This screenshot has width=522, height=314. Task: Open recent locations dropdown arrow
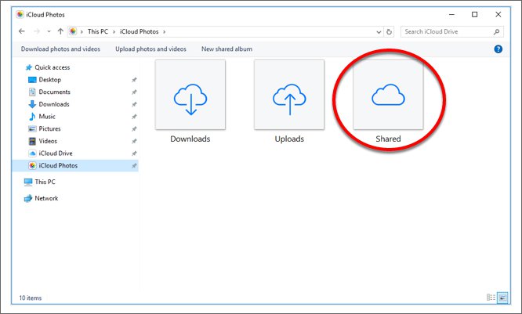(x=49, y=31)
